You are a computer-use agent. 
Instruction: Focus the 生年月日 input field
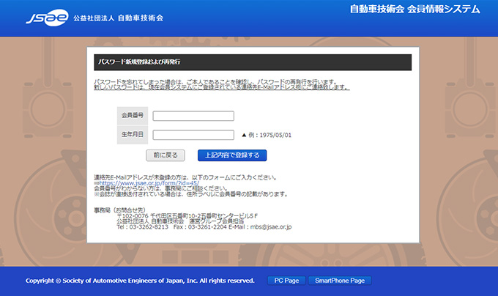(x=193, y=135)
